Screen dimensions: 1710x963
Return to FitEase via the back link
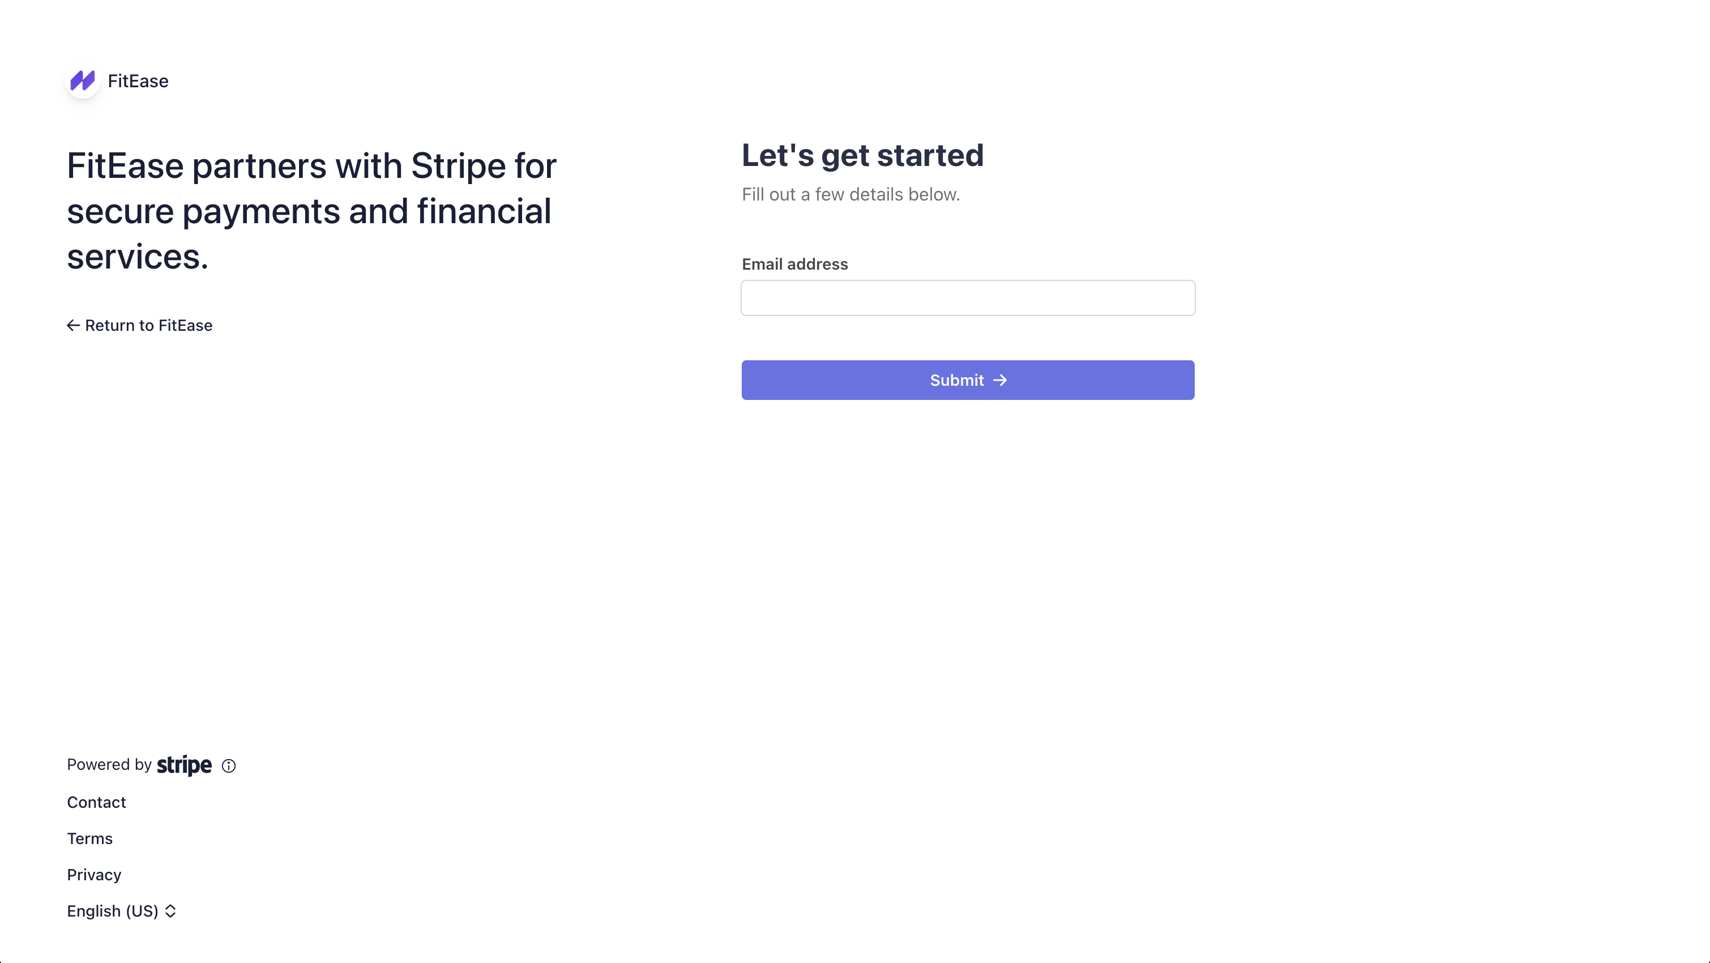[139, 325]
